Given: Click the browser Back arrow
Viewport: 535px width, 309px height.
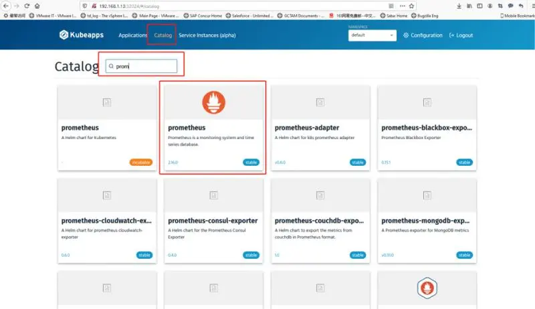Looking at the screenshot, I should point(6,6).
